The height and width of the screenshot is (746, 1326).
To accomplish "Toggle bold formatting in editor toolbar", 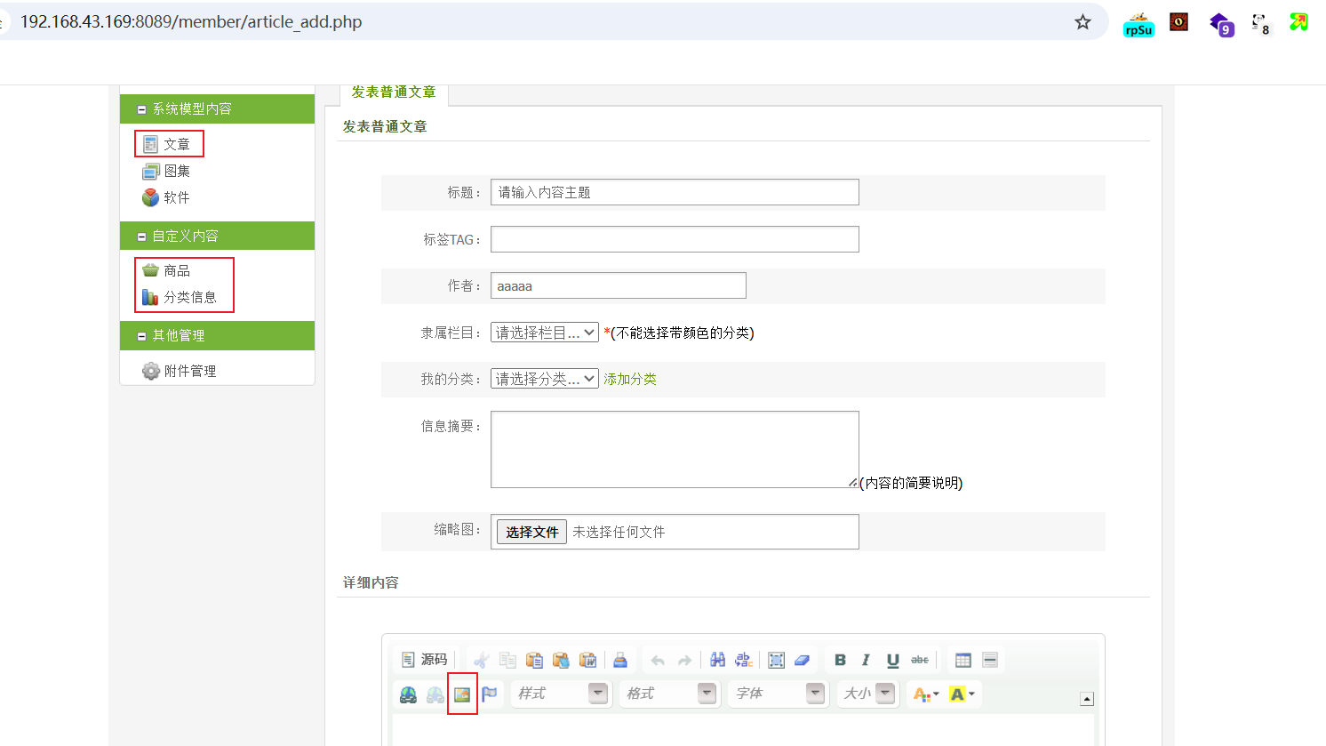I will pos(840,660).
